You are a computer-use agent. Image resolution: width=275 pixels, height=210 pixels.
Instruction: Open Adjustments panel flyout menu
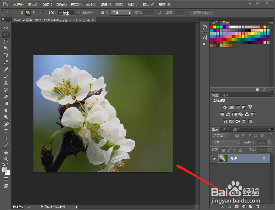click(x=271, y=95)
